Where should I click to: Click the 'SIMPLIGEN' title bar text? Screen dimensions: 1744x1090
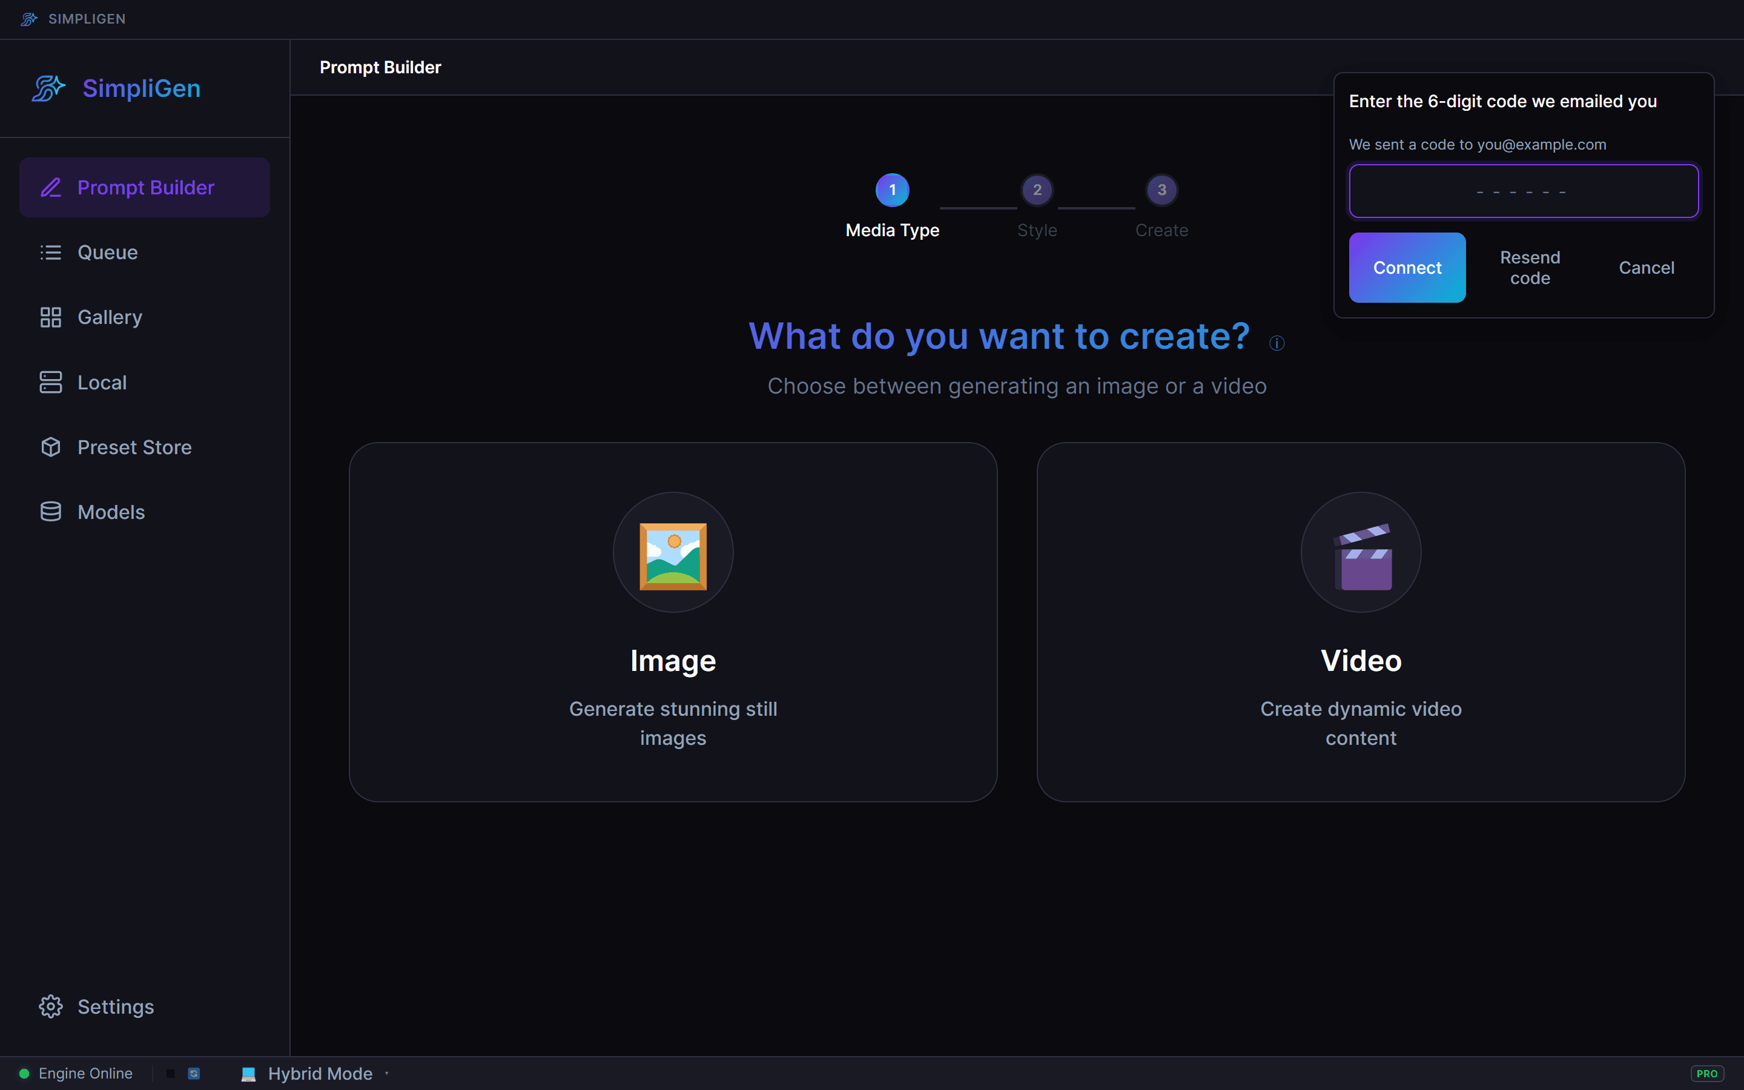[x=87, y=19]
